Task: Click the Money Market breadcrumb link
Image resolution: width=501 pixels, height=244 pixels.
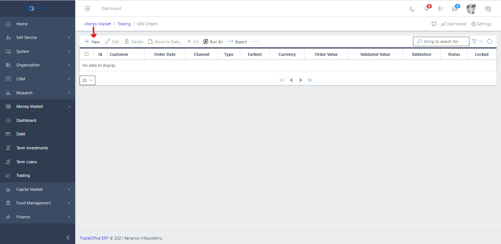Action: [x=98, y=24]
